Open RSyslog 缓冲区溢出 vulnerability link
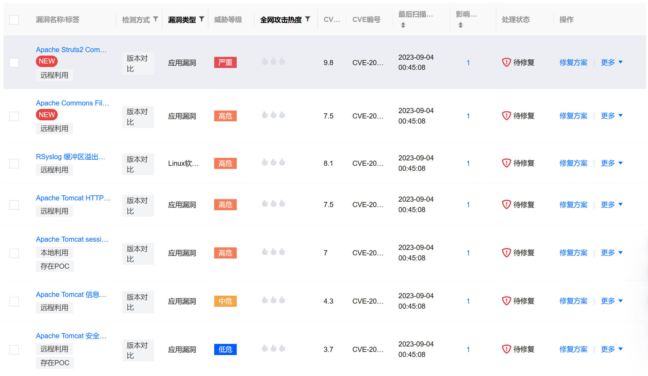Image resolution: width=648 pixels, height=376 pixels. pyautogui.click(x=70, y=157)
